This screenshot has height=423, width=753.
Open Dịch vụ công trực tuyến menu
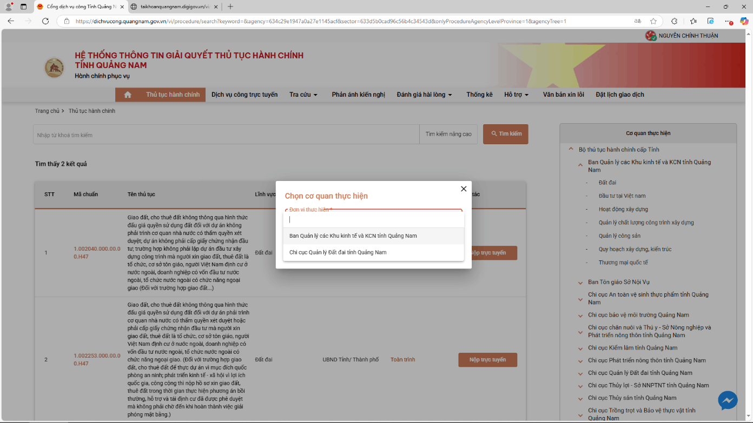244,95
